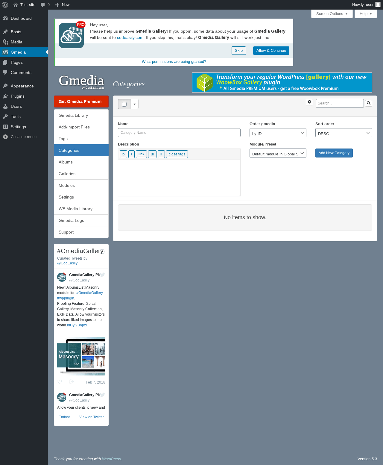Click GmediaGallery avatar on first tweet
Viewport: 383px width, 465px height.
click(x=62, y=277)
